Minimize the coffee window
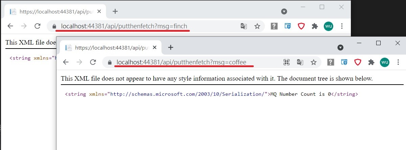The height and width of the screenshot is (150, 406). tap(359, 43)
